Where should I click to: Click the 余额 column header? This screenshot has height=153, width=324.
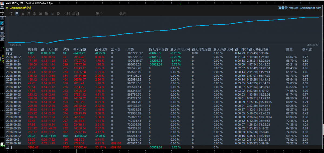tap(131, 49)
